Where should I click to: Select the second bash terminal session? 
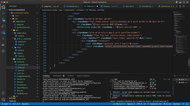pyautogui.click(x=182, y=82)
